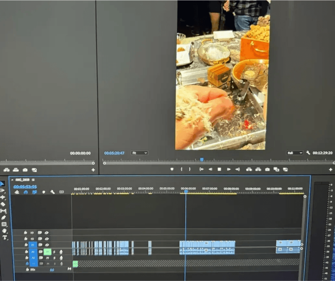Open the timeline sequence panel menu

pyautogui.click(x=33, y=180)
